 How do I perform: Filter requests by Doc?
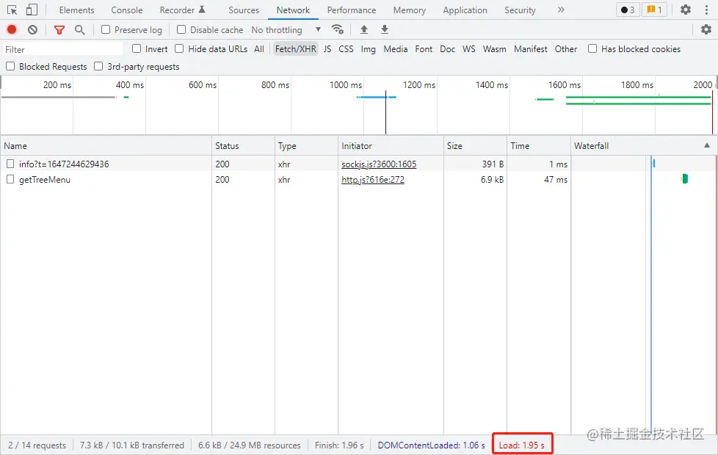pos(447,49)
